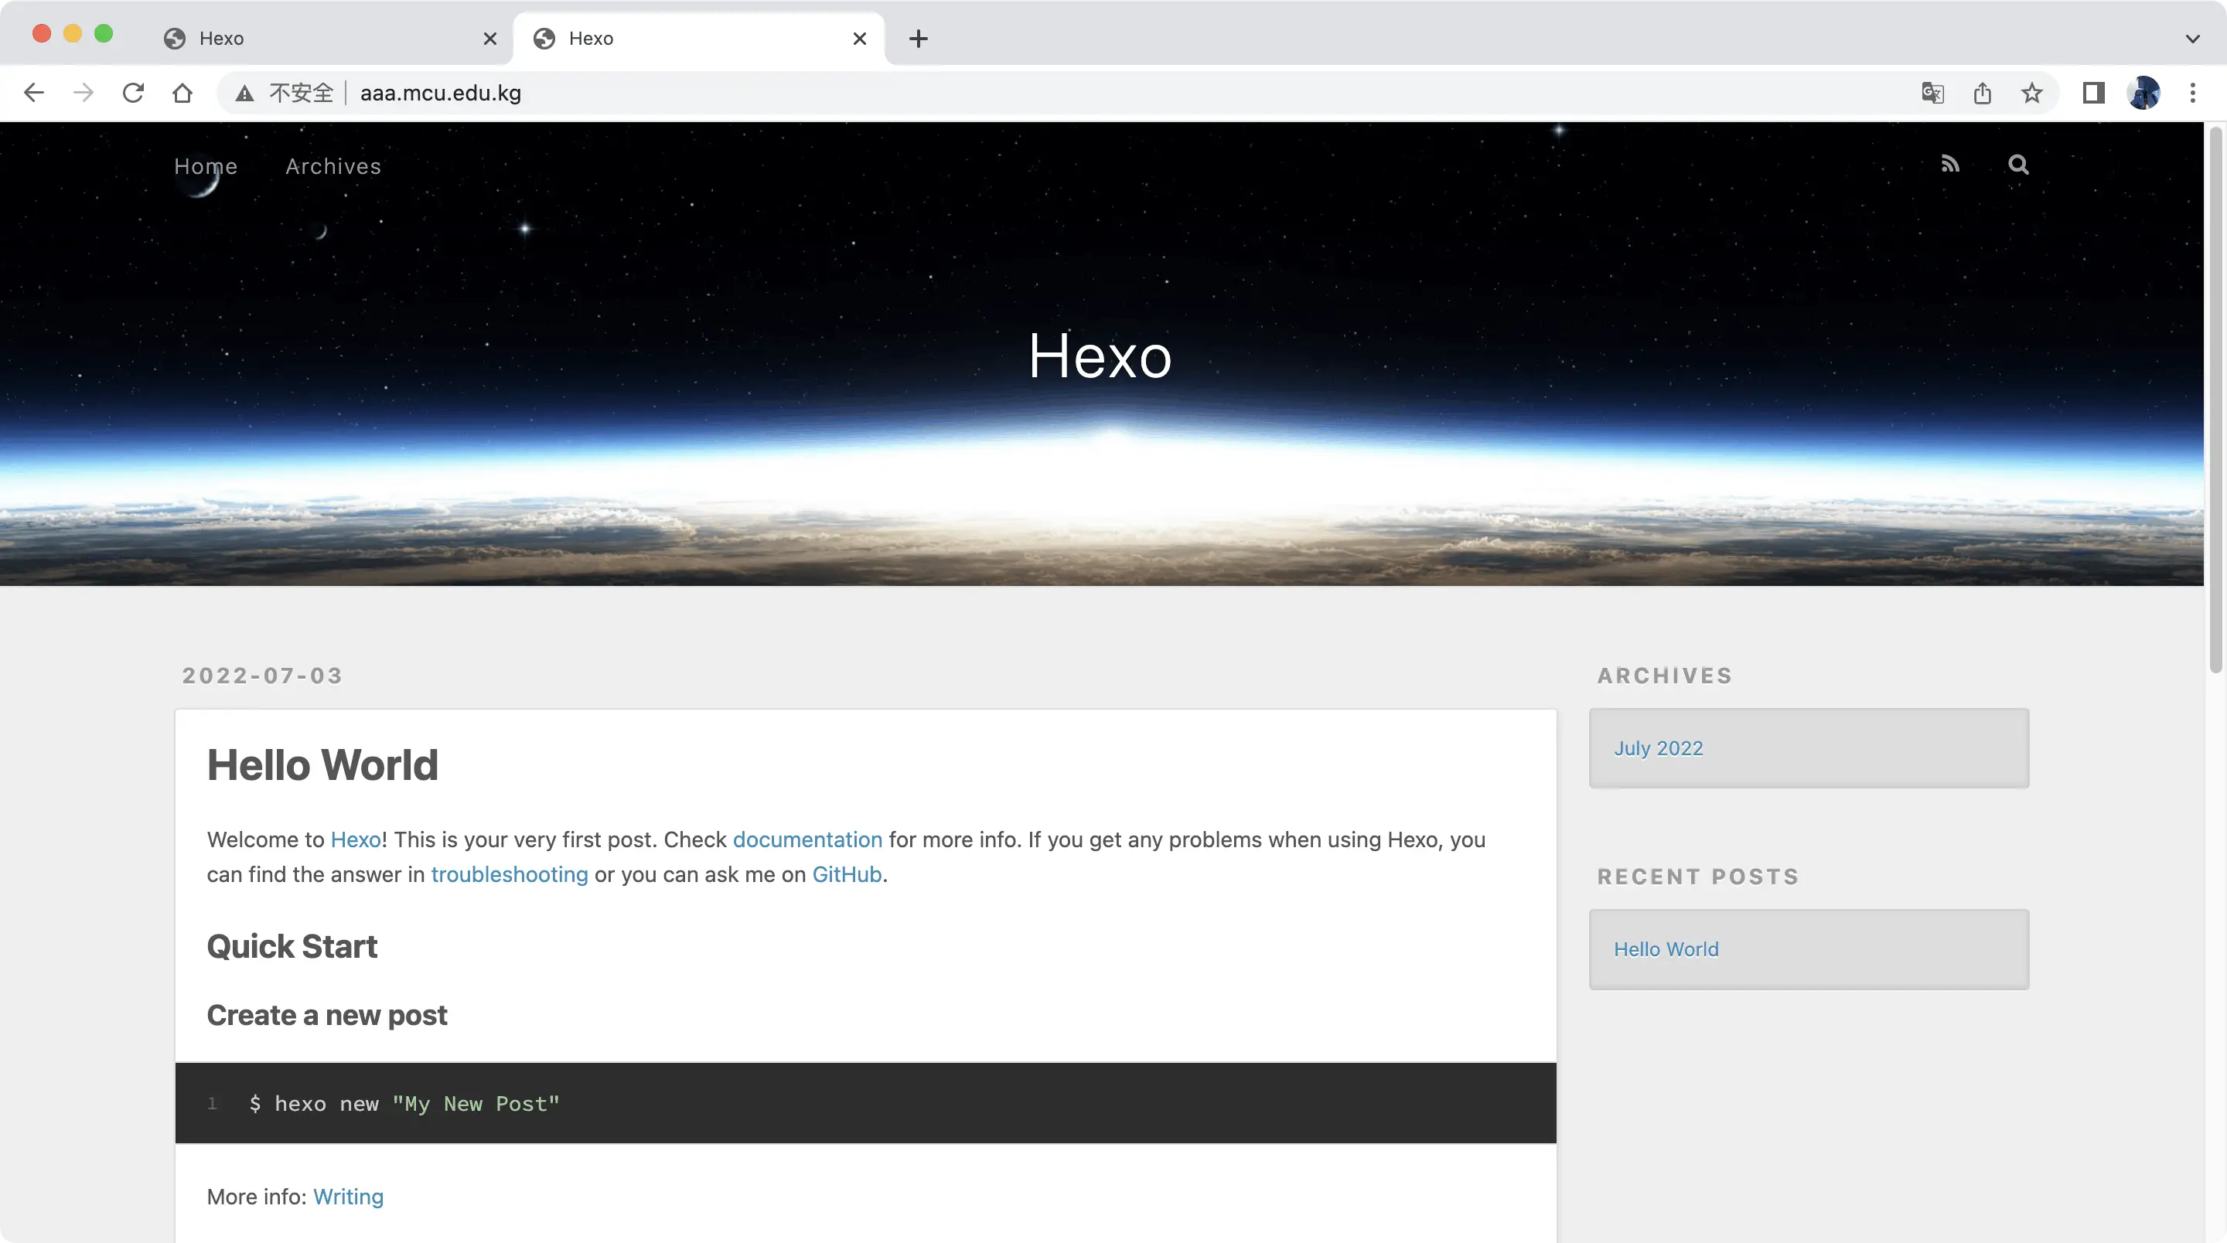Follow the Hexo link in the welcome text

click(356, 840)
